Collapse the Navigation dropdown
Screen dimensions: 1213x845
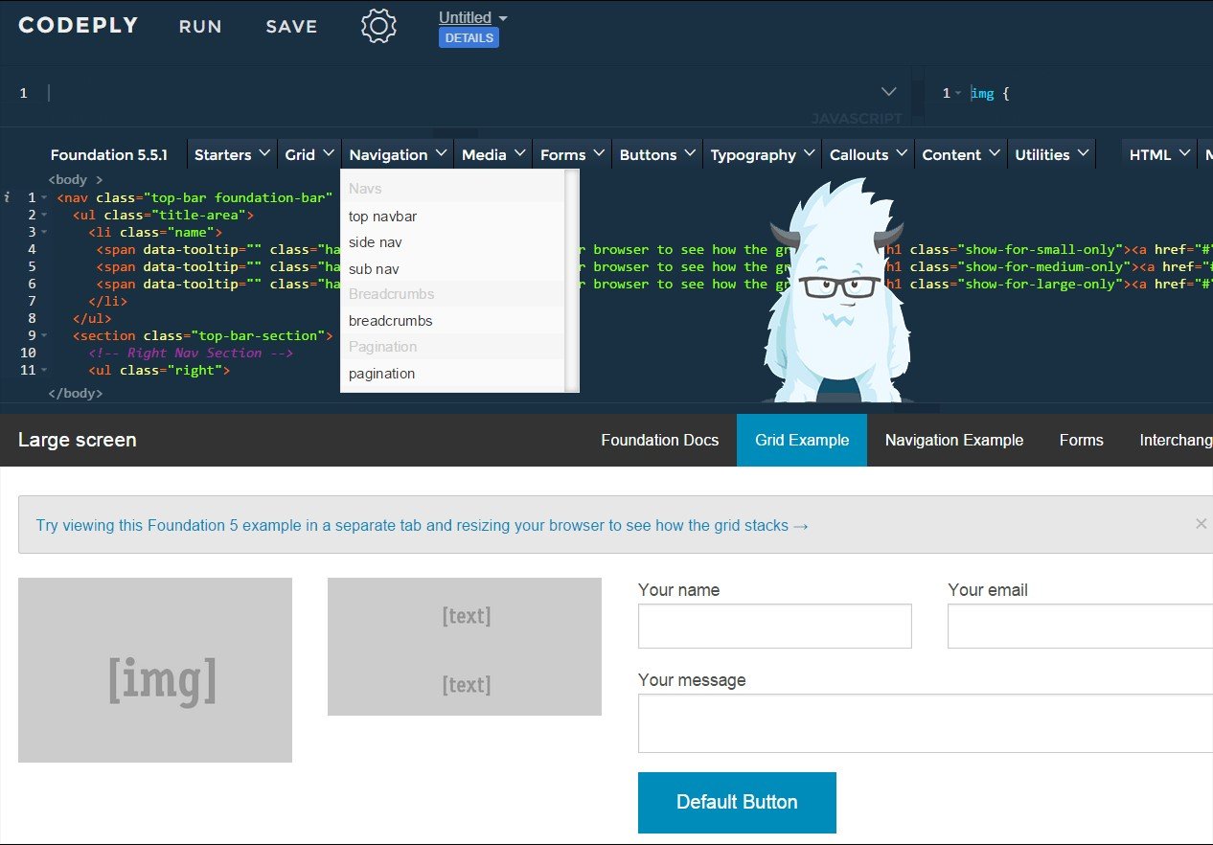(x=398, y=154)
